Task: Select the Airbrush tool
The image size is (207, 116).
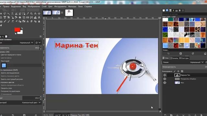Action: click(16, 21)
